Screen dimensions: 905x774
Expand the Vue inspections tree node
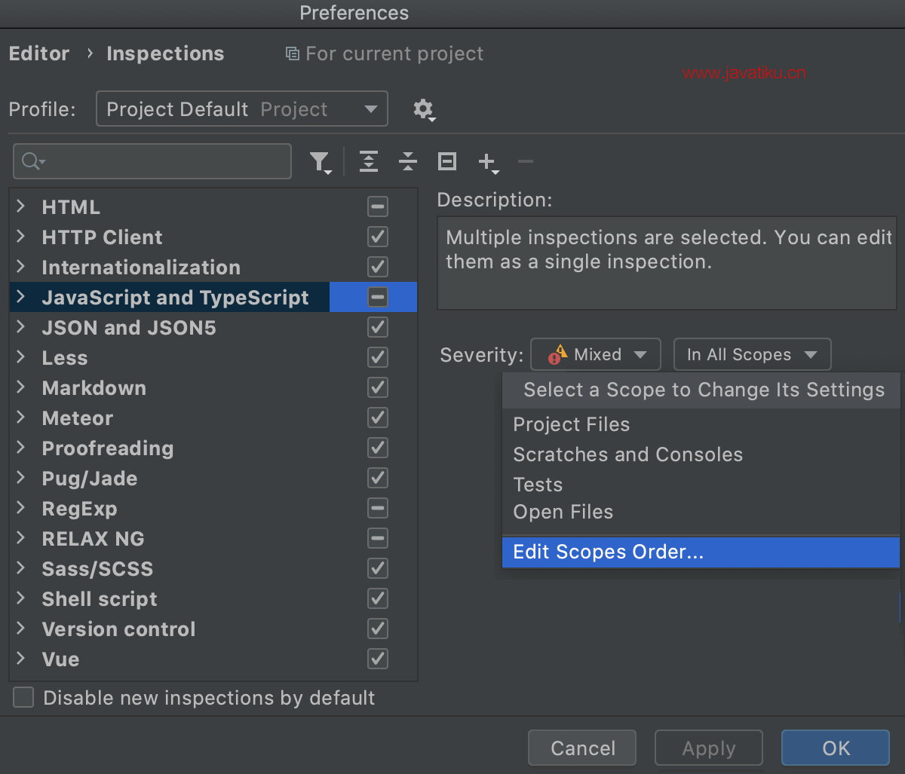(x=21, y=659)
